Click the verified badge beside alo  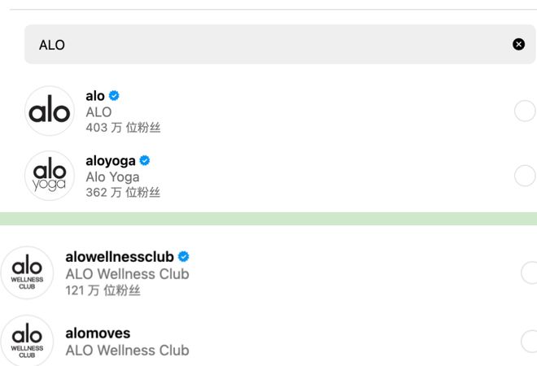coord(115,96)
